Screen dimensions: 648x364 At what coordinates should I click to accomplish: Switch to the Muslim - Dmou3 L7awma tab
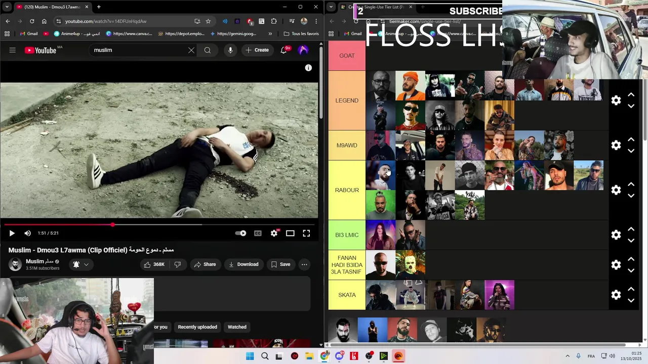click(x=53, y=7)
